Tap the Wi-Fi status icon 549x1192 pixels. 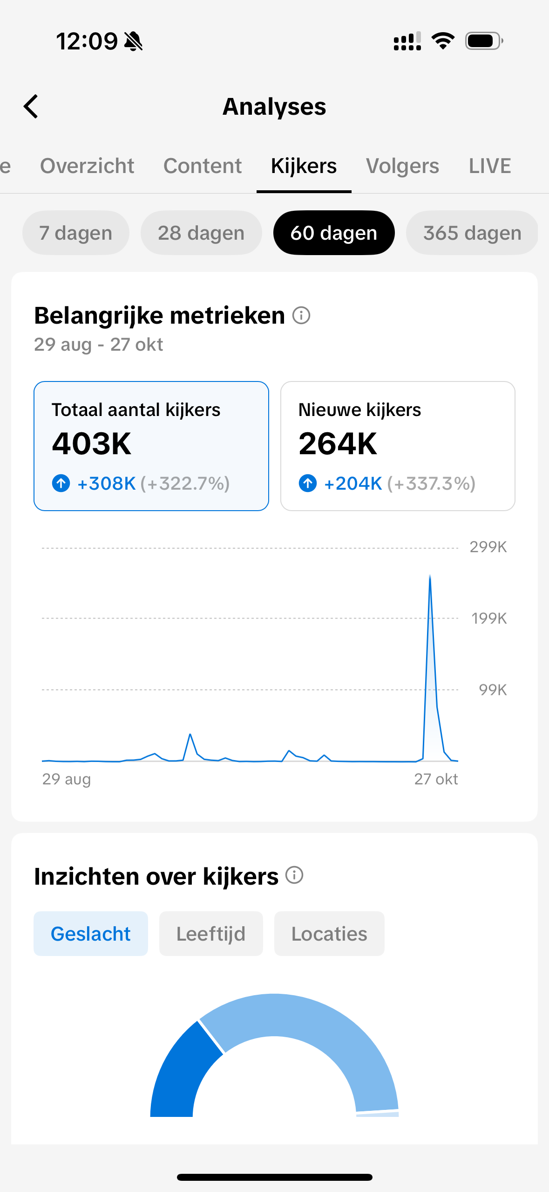(x=443, y=41)
